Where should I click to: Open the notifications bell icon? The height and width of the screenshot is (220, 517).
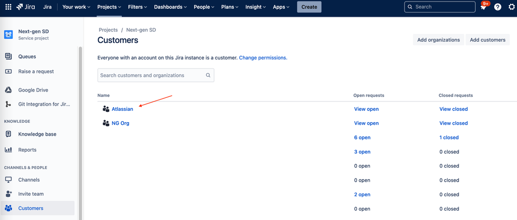coord(483,7)
